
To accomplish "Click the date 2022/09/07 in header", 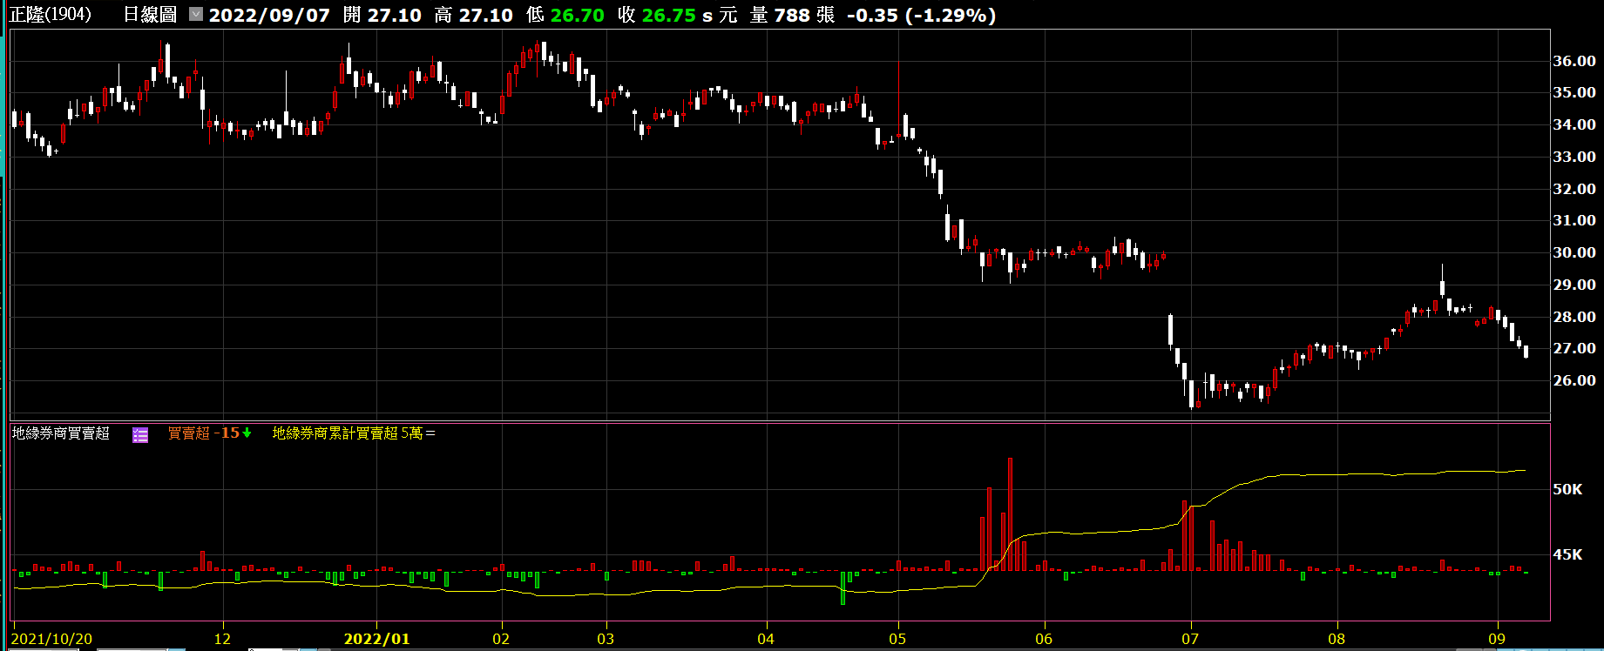I will point(269,15).
